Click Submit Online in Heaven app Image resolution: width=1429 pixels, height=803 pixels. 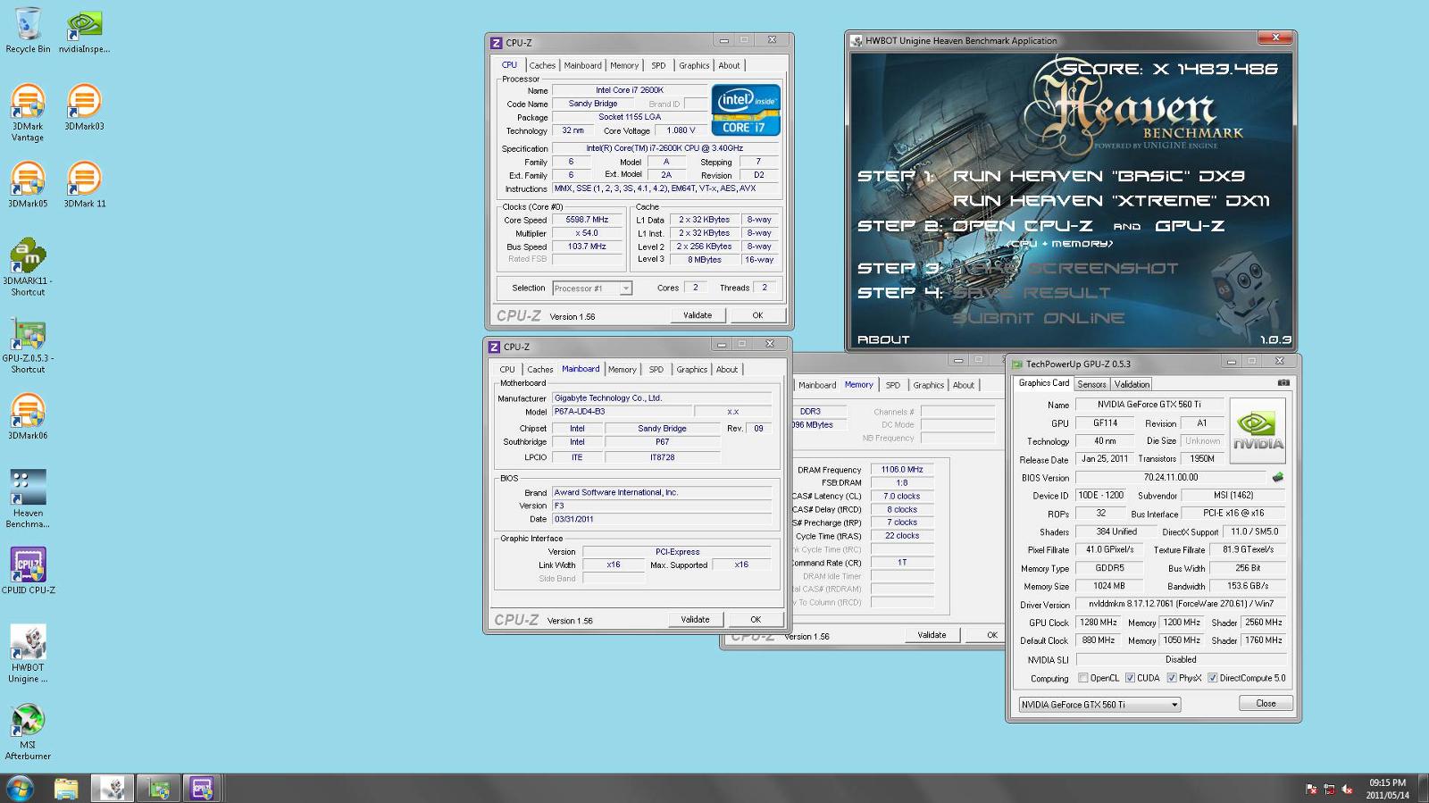(x=1038, y=318)
